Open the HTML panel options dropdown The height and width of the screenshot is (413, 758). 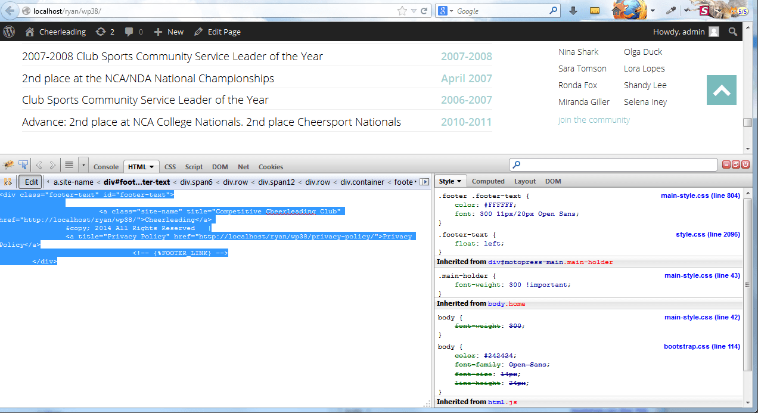point(152,167)
